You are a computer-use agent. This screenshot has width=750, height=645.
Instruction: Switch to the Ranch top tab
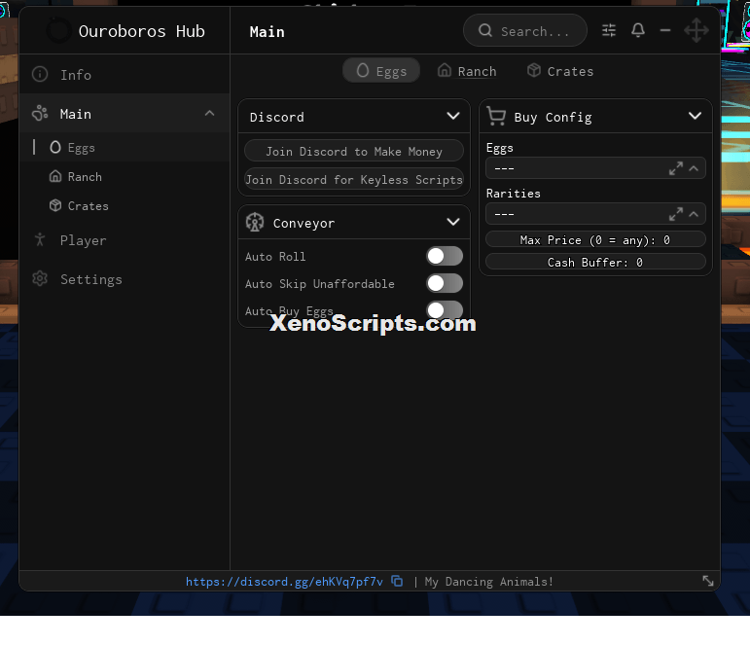click(467, 71)
